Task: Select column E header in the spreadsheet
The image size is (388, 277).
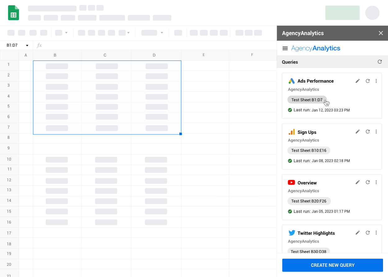Action: pyautogui.click(x=204, y=55)
